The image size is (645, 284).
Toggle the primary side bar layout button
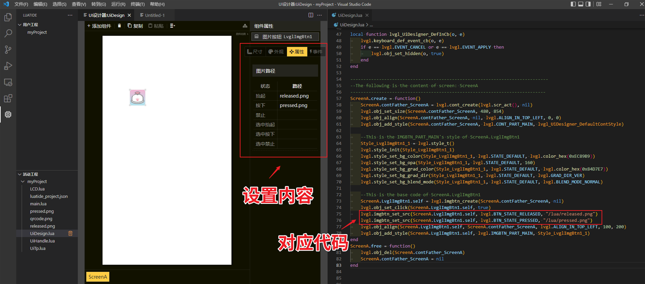point(573,4)
